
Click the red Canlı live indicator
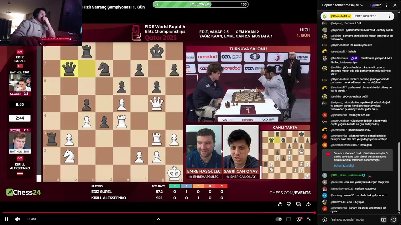[32, 219]
